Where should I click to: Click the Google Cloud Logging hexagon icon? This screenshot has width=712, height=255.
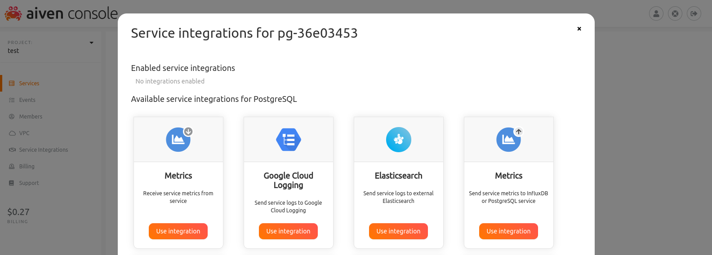coord(289,140)
